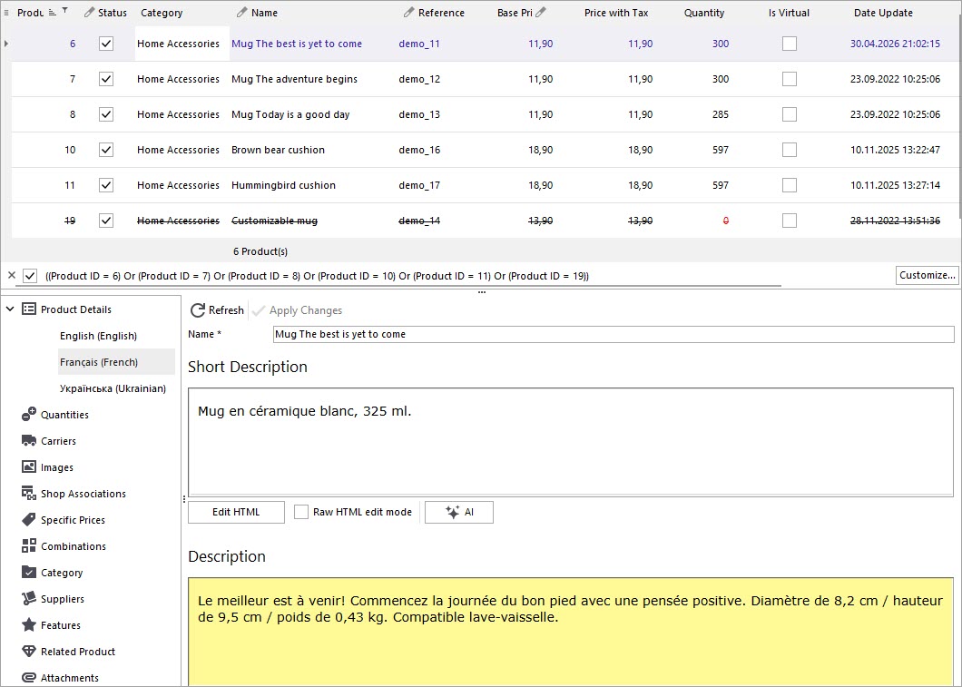962x687 pixels.
Task: Toggle Status checkbox for product 6
Action: coord(106,44)
